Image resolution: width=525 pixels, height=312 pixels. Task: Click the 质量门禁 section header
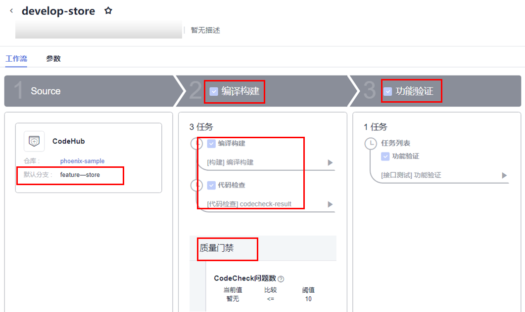pyautogui.click(x=217, y=248)
